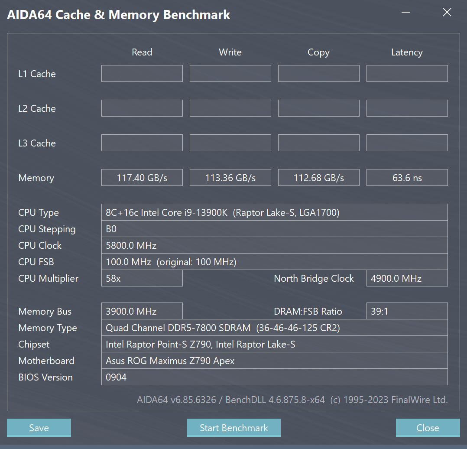Click the empty L3 Cache Read field
This screenshot has width=467, height=449.
142,143
